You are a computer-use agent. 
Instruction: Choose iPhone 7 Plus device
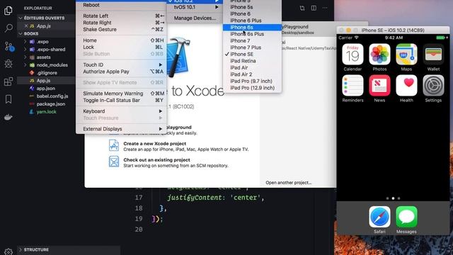[x=252, y=47]
